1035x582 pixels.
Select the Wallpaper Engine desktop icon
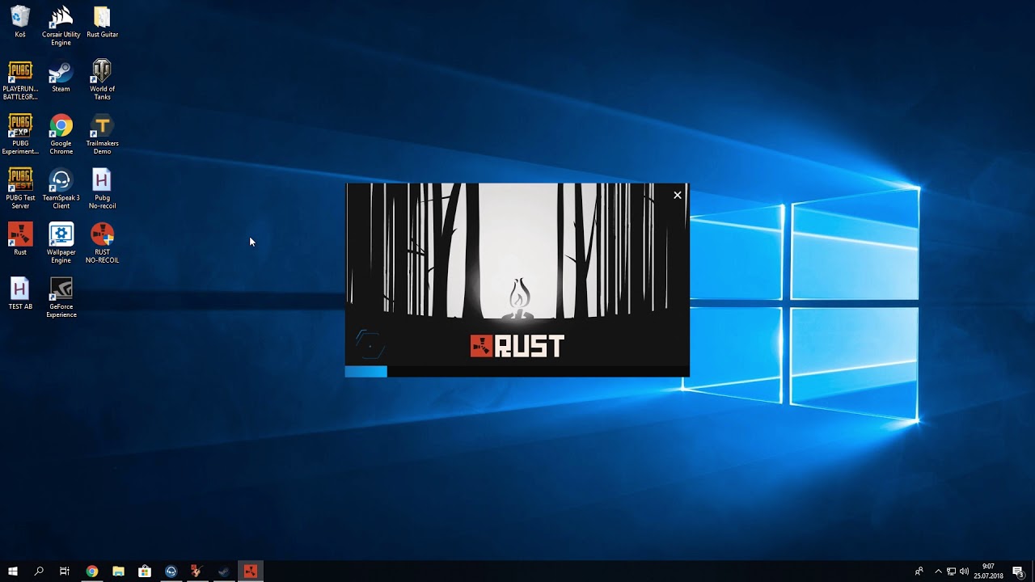point(61,242)
